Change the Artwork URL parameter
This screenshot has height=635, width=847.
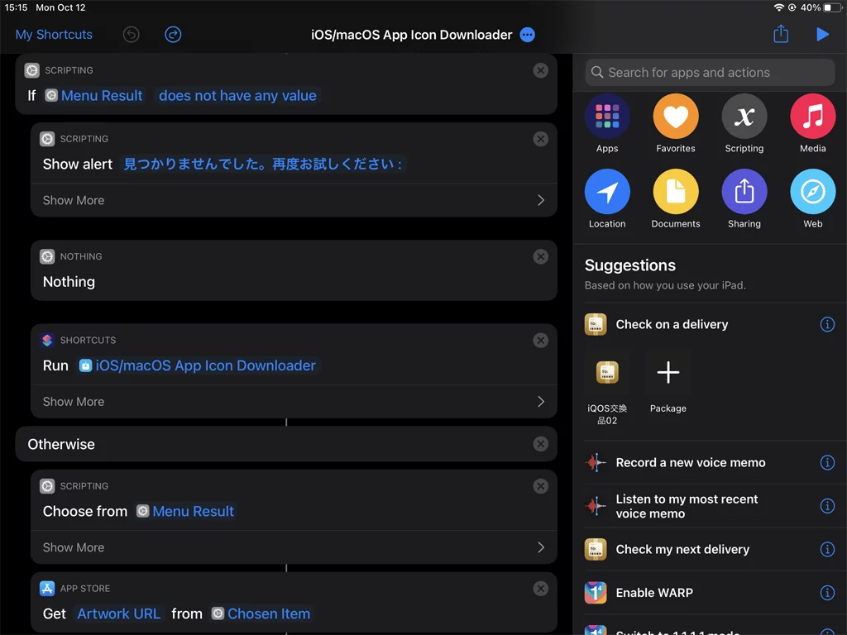click(119, 614)
